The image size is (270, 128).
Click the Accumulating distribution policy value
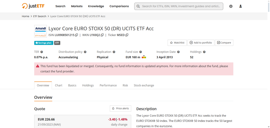pyautogui.click(x=68, y=57)
